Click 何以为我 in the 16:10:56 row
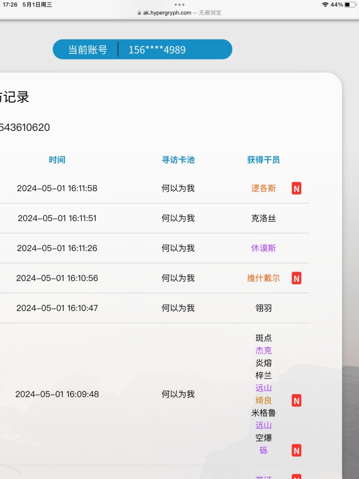The width and height of the screenshot is (359, 479). (179, 278)
